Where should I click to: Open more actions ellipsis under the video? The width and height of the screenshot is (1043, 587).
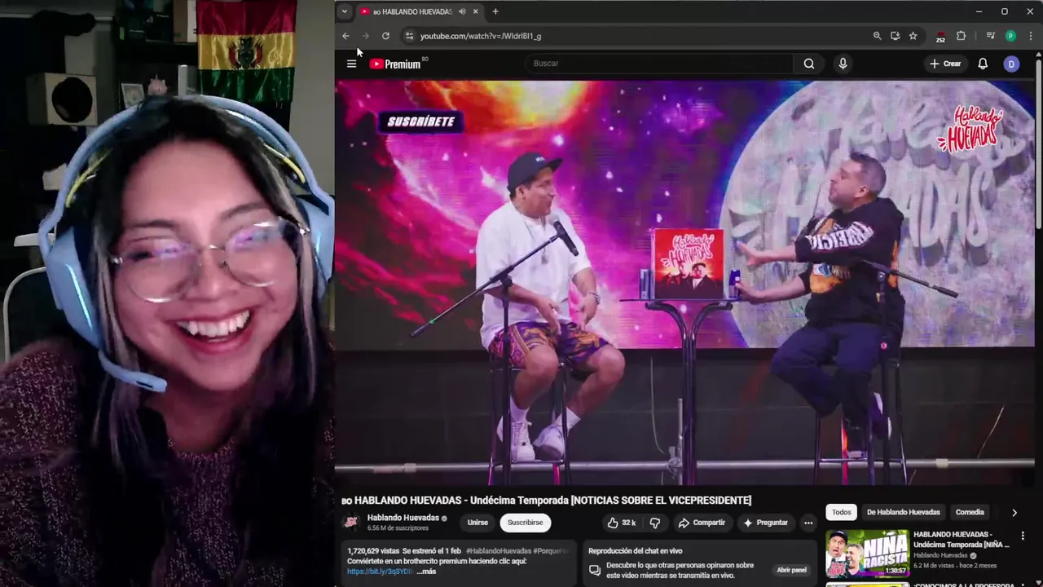pos(808,523)
